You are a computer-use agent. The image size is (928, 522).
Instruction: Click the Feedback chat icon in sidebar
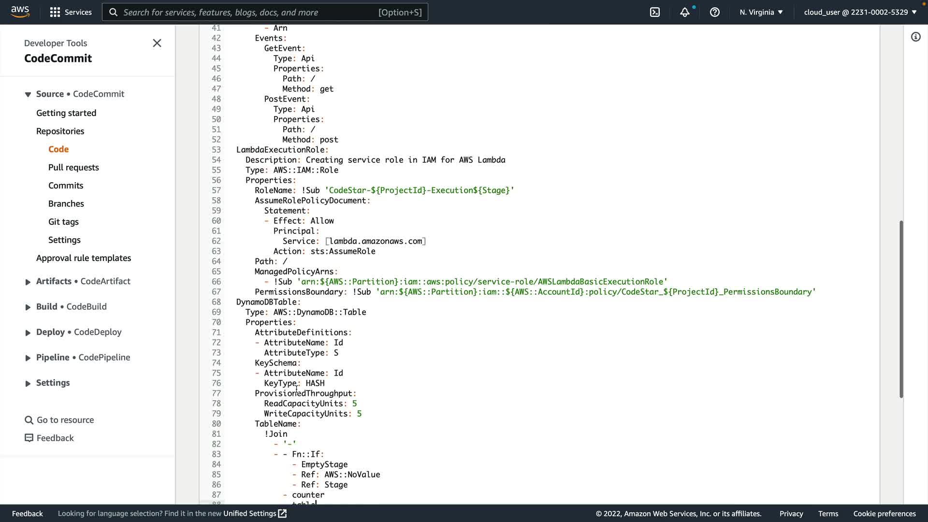[x=29, y=438]
